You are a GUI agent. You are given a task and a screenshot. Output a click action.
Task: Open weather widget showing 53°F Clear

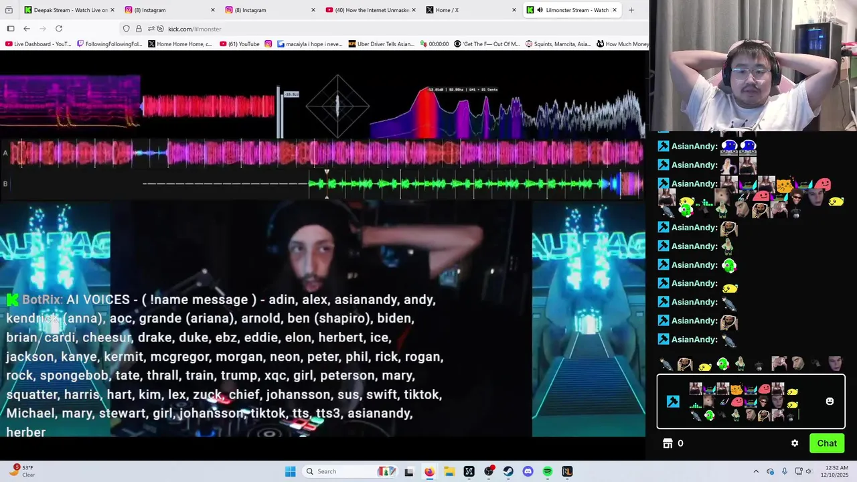(21, 471)
